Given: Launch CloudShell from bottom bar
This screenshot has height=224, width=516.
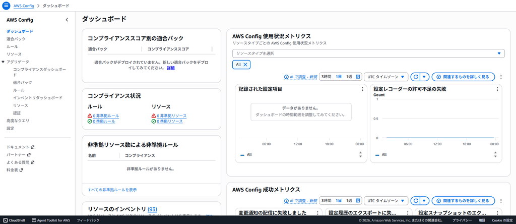Looking at the screenshot, I should (x=13, y=220).
